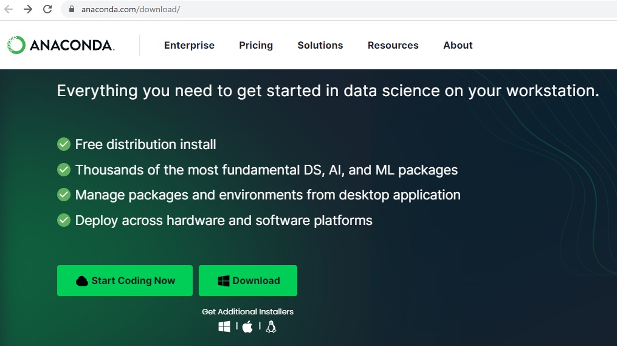Screen dimensions: 617x346
Task: Click checkmark icon beside Deploy across hardware
Action: 64,220
